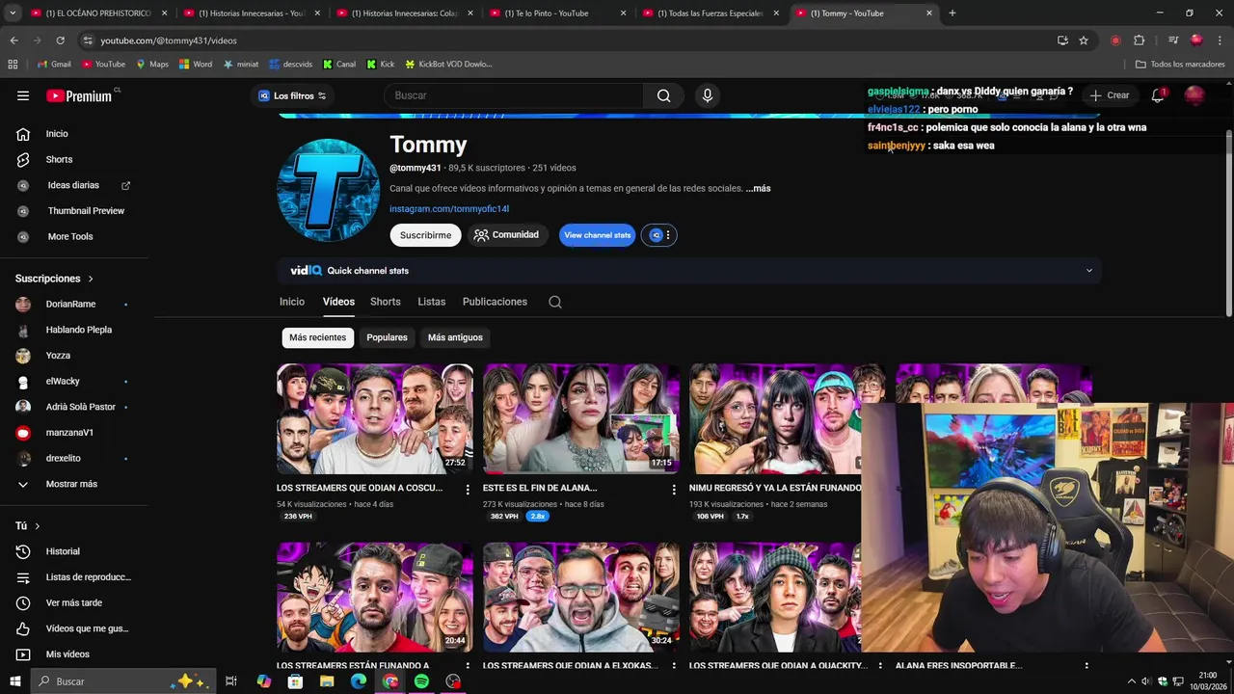Switch to the Te lo Pinto browser tab
The image size is (1234, 694).
pyautogui.click(x=556, y=13)
